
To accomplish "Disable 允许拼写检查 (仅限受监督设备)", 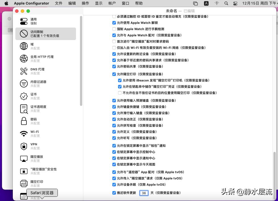I will point(114,125).
